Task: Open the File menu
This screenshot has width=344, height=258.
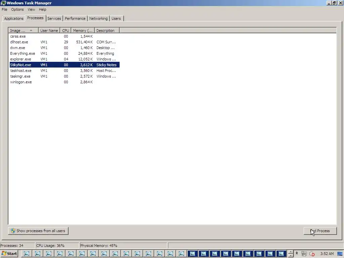Action: point(4,9)
